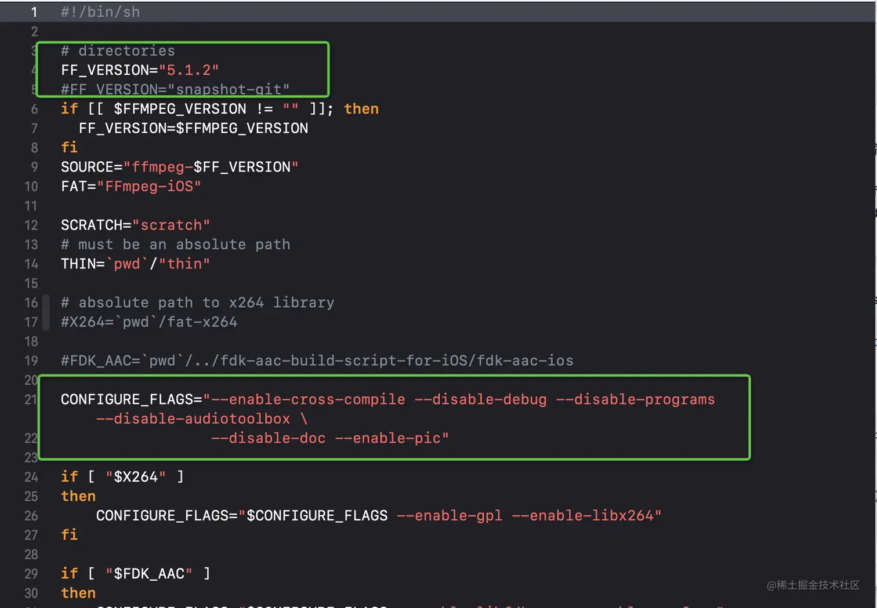The image size is (877, 608).
Task: Click the "# must be an absolute path" comment
Action: click(175, 245)
